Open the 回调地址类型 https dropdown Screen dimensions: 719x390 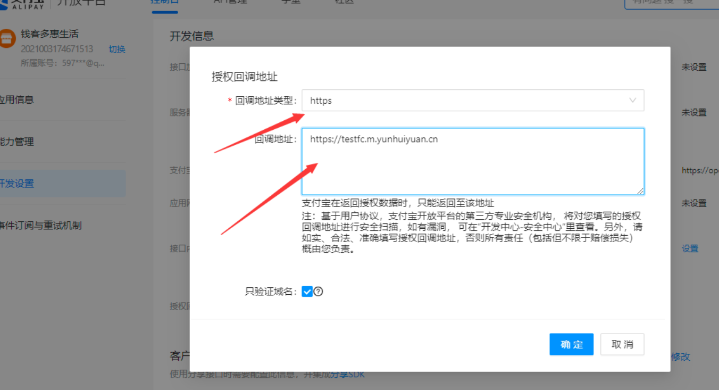tap(473, 101)
